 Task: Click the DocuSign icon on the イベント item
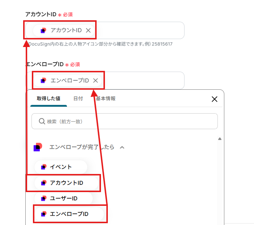click(43, 167)
